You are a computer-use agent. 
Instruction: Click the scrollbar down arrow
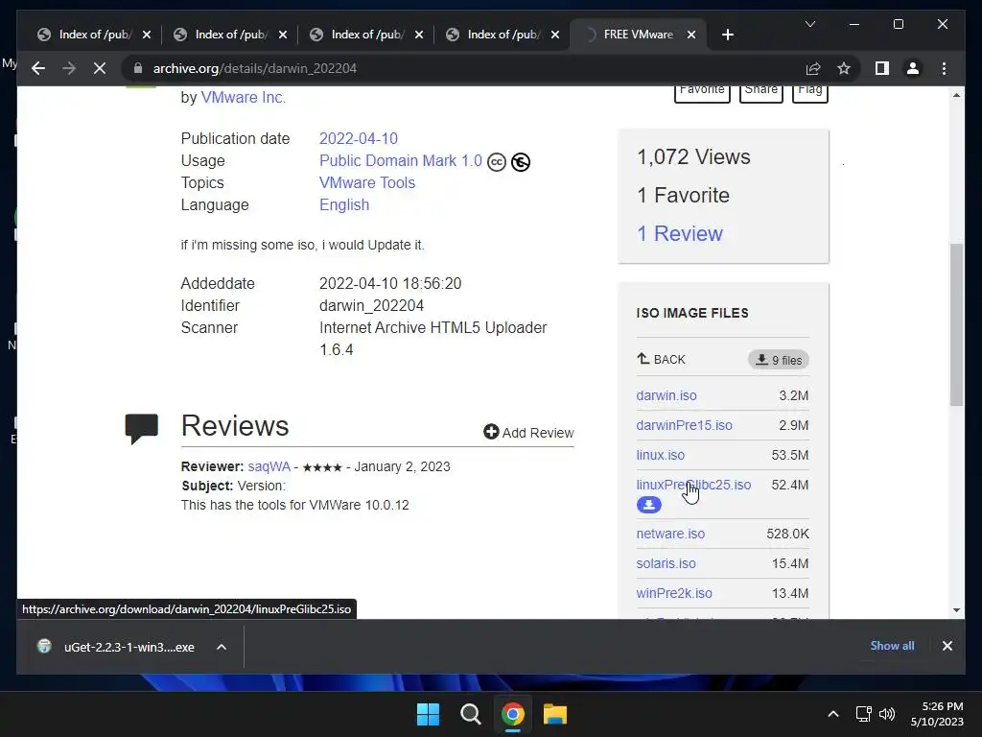point(956,609)
